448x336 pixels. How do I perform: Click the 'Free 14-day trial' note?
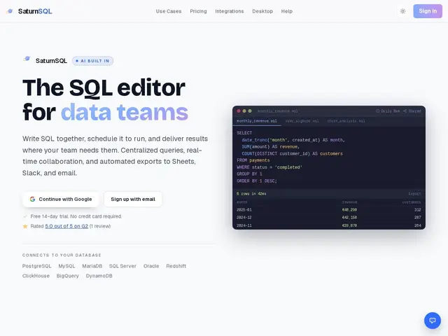(76, 216)
